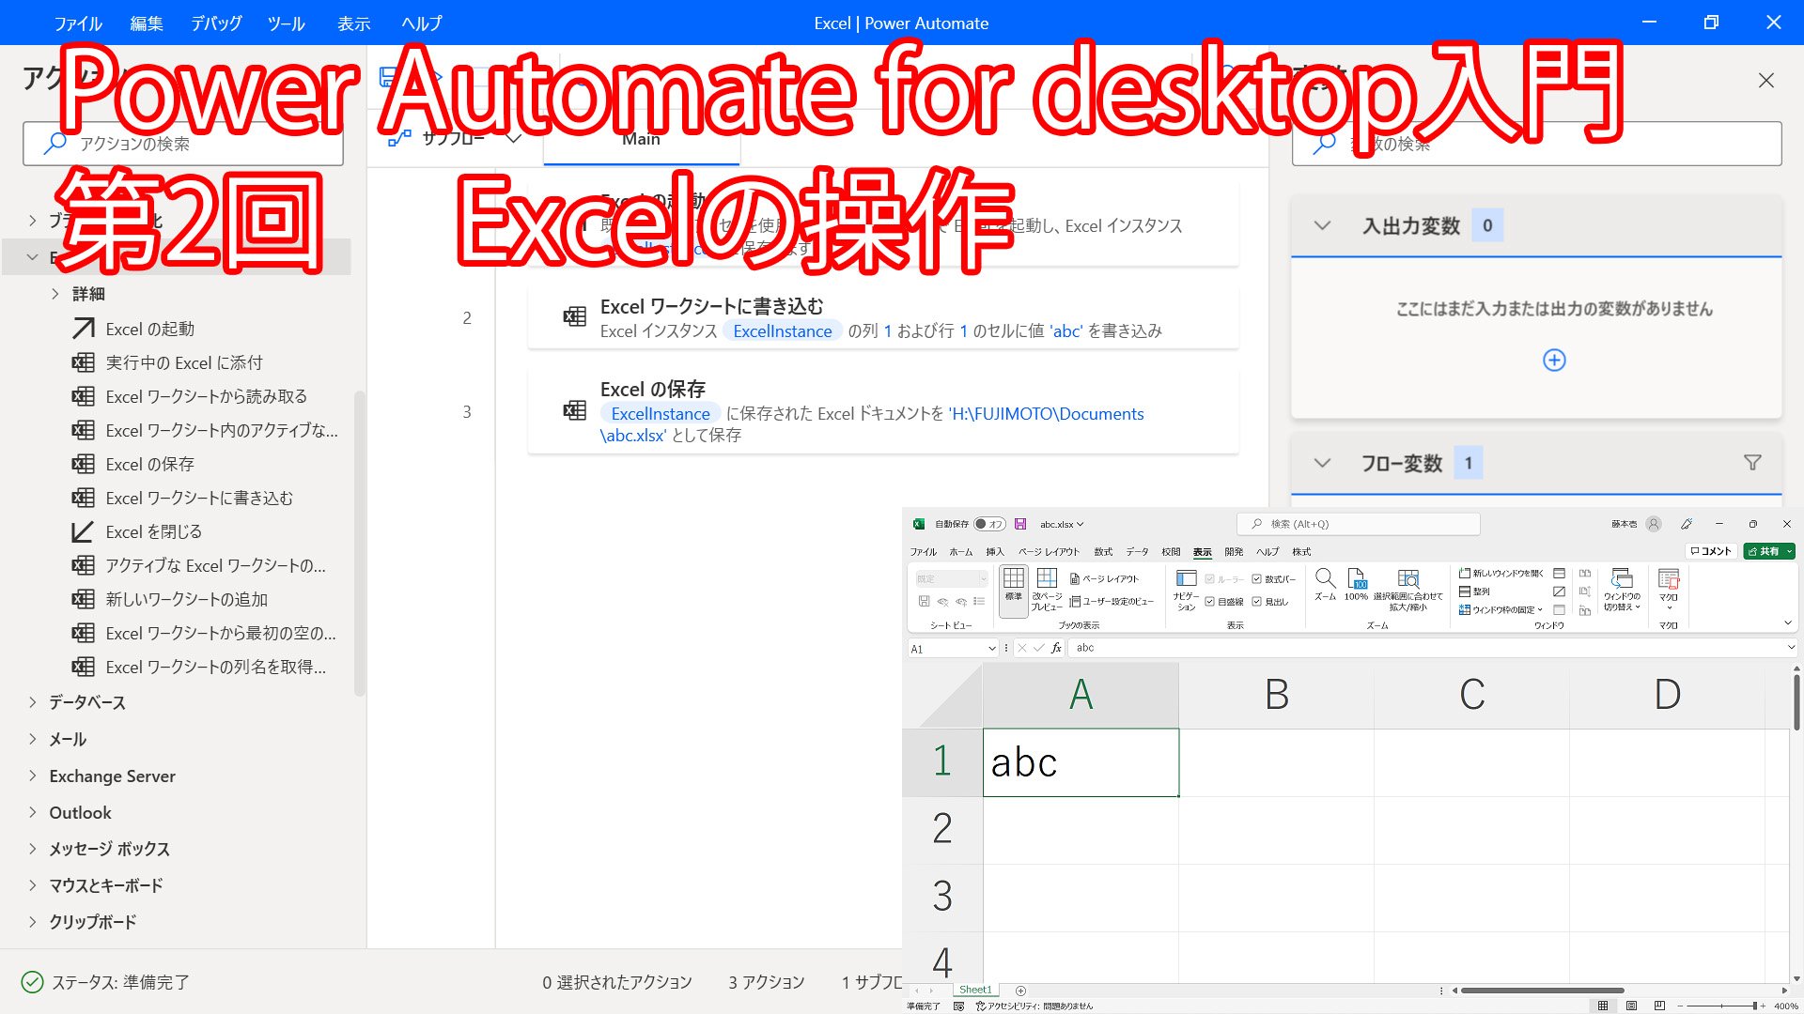Viewport: 1804px width, 1014px height.
Task: Open the Excel 開発 ribbon tab
Action: point(1234,552)
